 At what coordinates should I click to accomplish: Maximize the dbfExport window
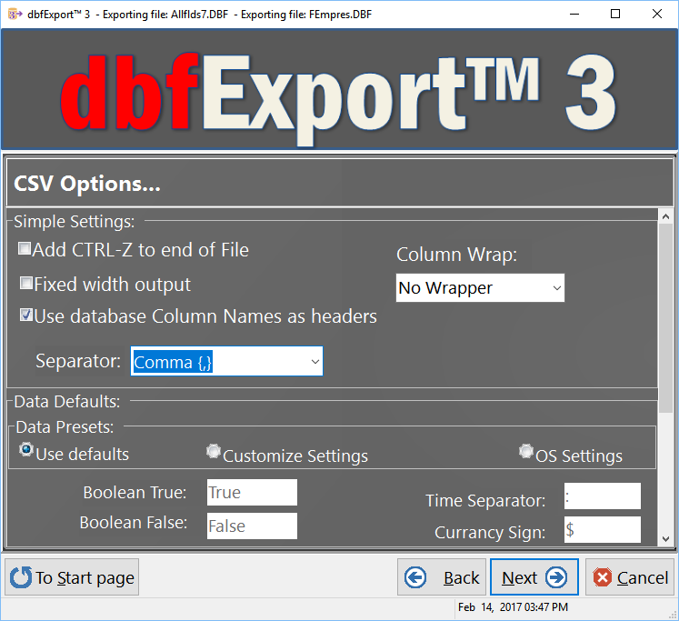(x=614, y=15)
